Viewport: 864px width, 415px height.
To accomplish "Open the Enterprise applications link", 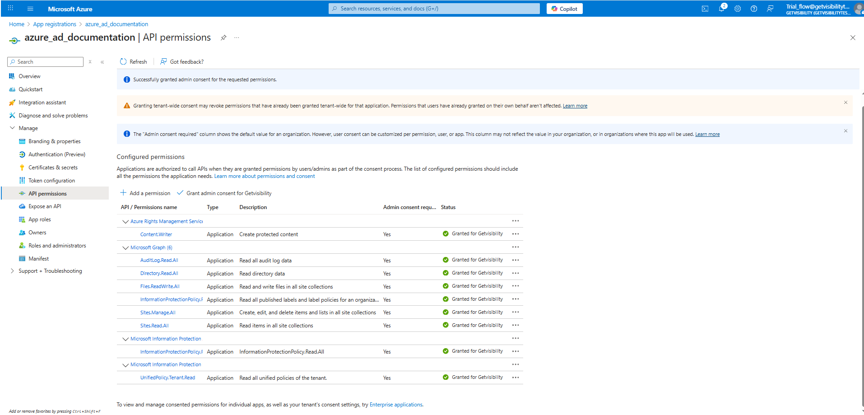I will coord(396,405).
